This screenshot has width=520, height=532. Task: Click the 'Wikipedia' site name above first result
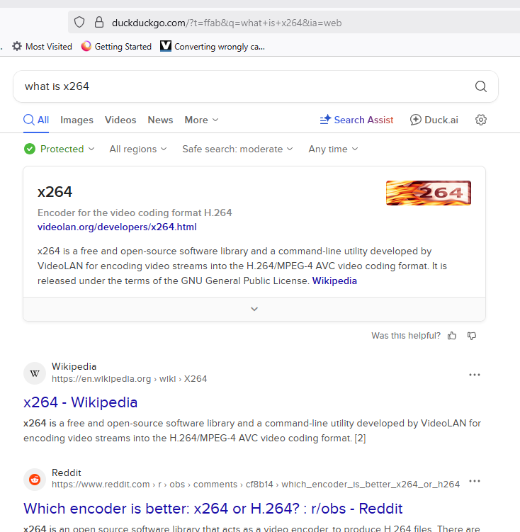[x=74, y=367]
